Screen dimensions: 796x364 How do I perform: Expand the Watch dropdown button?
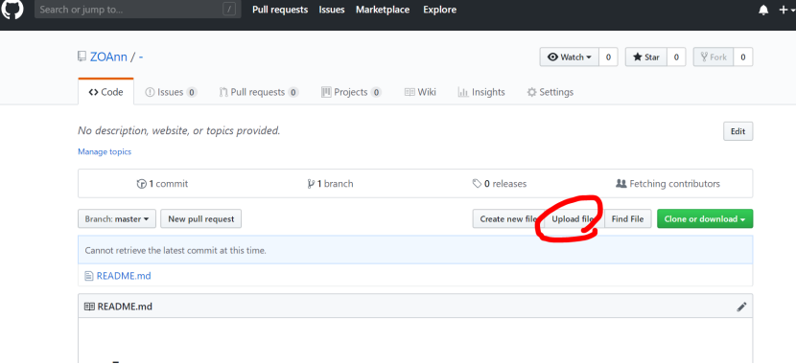tap(570, 57)
